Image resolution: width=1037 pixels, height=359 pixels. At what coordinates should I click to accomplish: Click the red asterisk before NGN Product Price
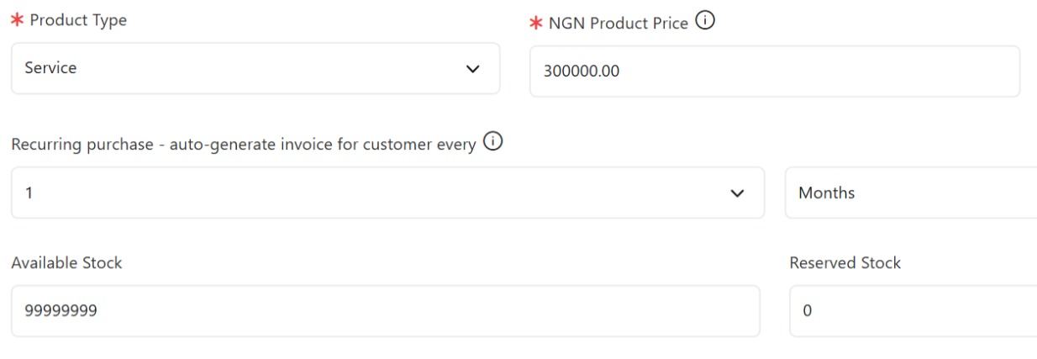536,24
